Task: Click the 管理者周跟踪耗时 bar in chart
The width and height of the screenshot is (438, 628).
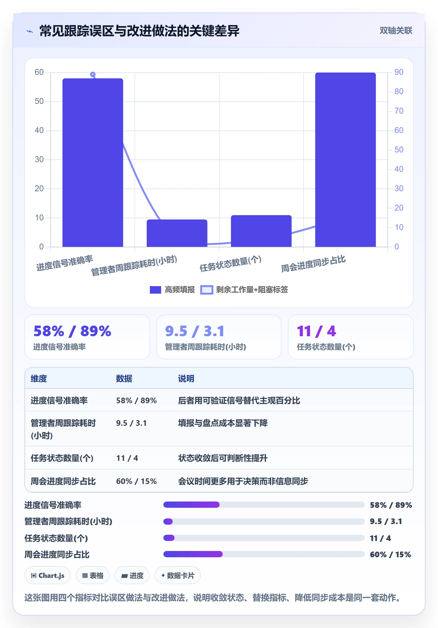Action: (x=177, y=233)
